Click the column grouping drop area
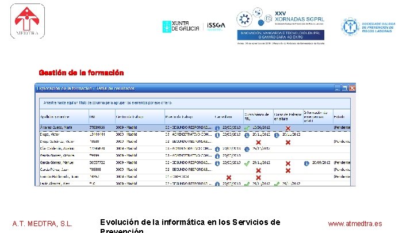The image size is (414, 233). (195, 103)
